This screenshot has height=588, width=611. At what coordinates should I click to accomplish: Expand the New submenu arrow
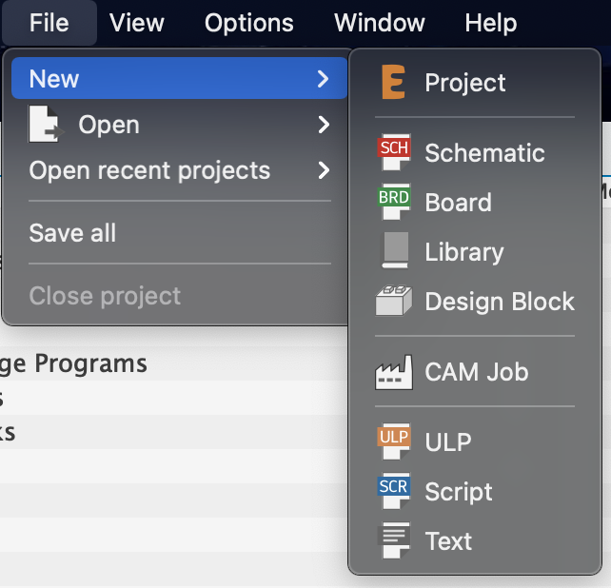tap(324, 79)
